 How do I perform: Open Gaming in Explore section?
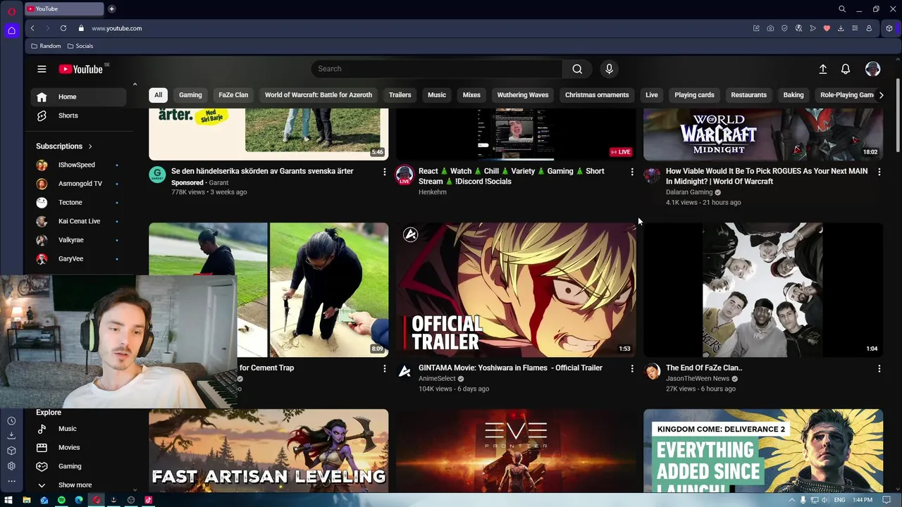(x=79, y=466)
